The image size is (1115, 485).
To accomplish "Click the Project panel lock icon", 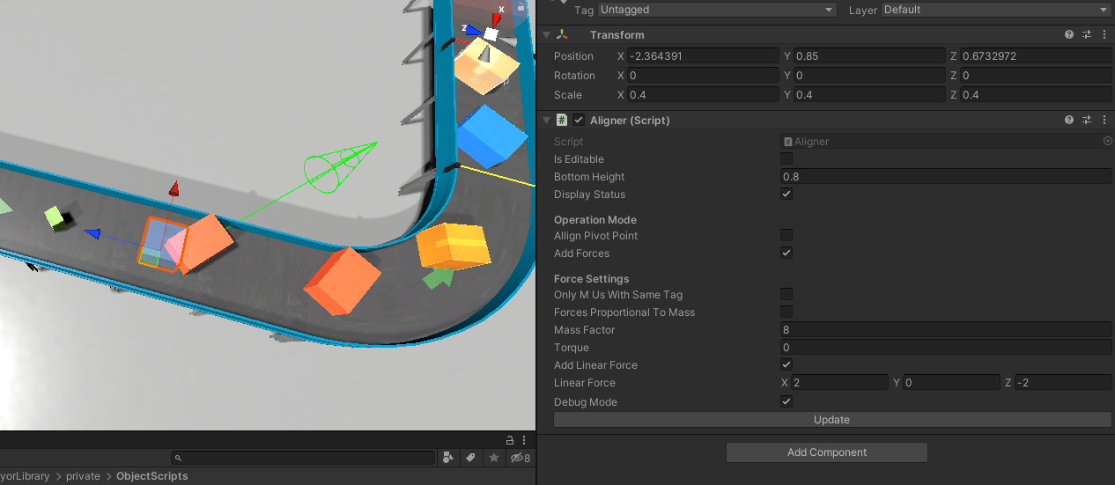I will [509, 440].
